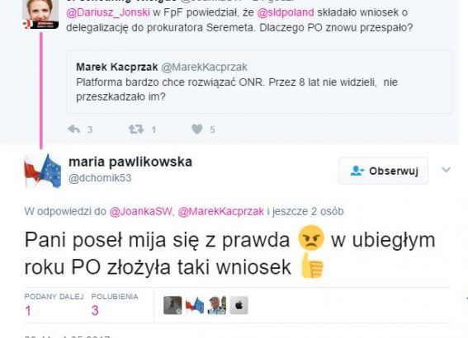
Task: Expand 'i jeszcze 2 osób' recipients list
Action: (305, 211)
